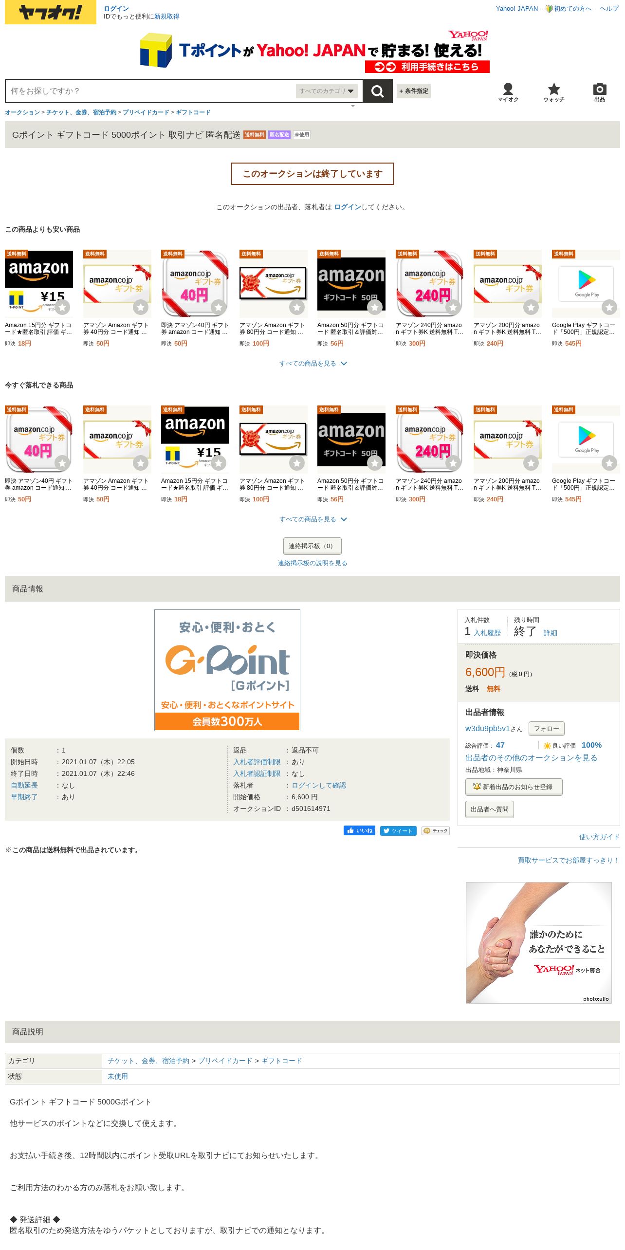Click the Yahoo! JAPAN header link
The width and height of the screenshot is (625, 1250).
517,9
